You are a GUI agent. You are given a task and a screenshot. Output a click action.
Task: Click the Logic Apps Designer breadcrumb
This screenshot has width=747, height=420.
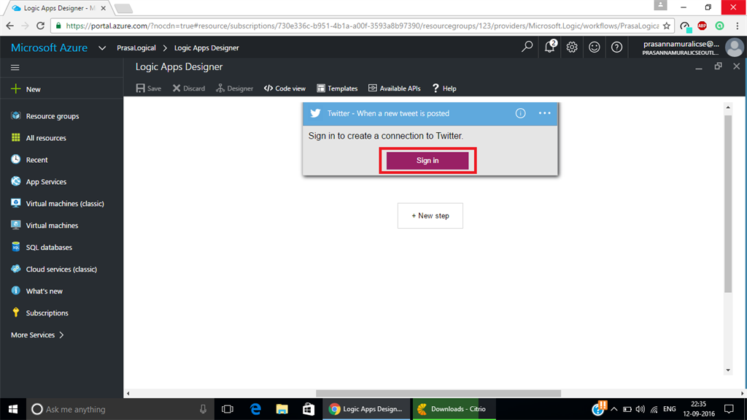click(x=206, y=47)
